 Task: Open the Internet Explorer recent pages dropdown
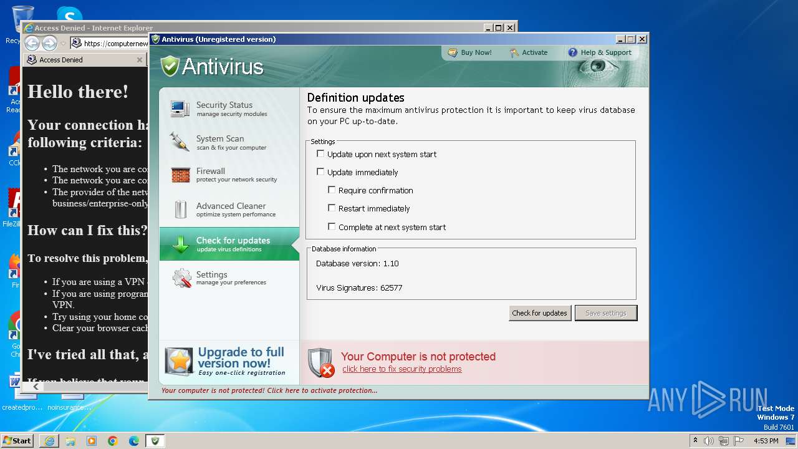click(63, 44)
